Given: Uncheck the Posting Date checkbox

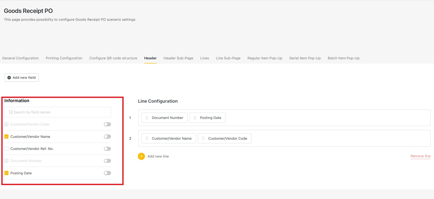Looking at the screenshot, I should point(7,173).
